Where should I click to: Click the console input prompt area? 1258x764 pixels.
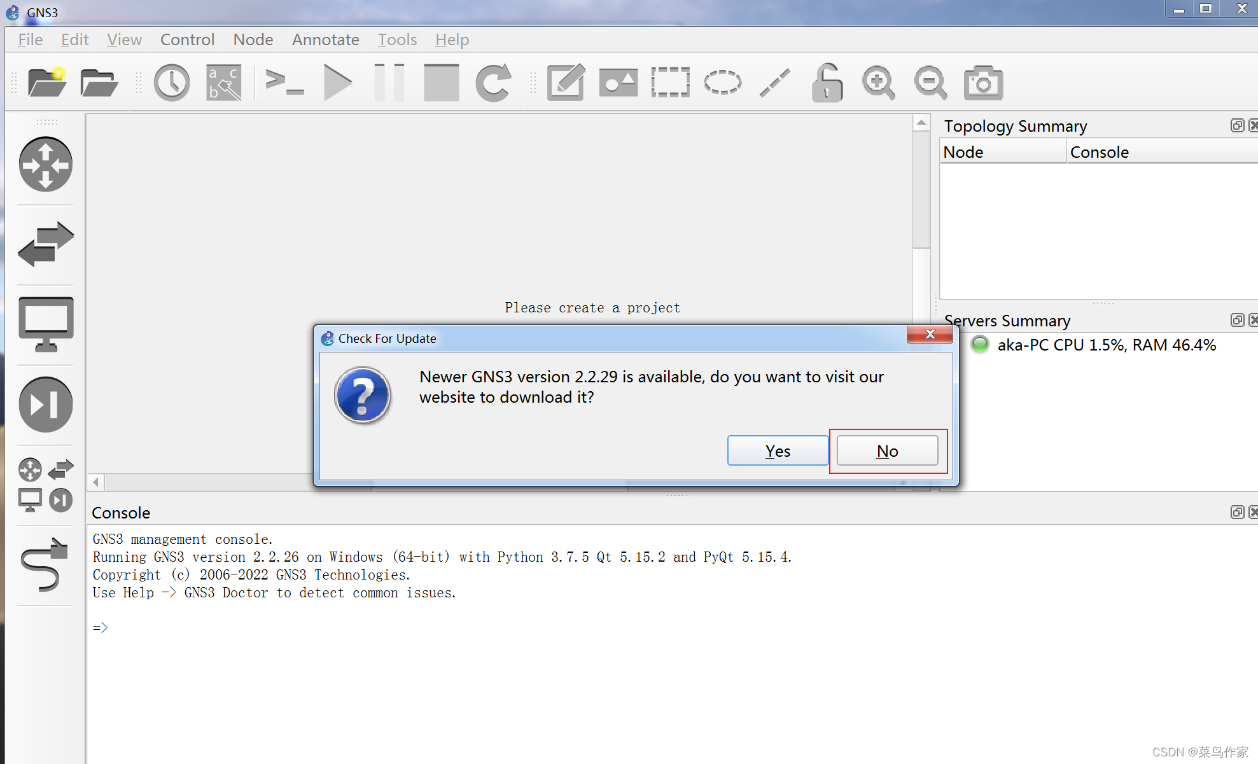click(x=101, y=628)
